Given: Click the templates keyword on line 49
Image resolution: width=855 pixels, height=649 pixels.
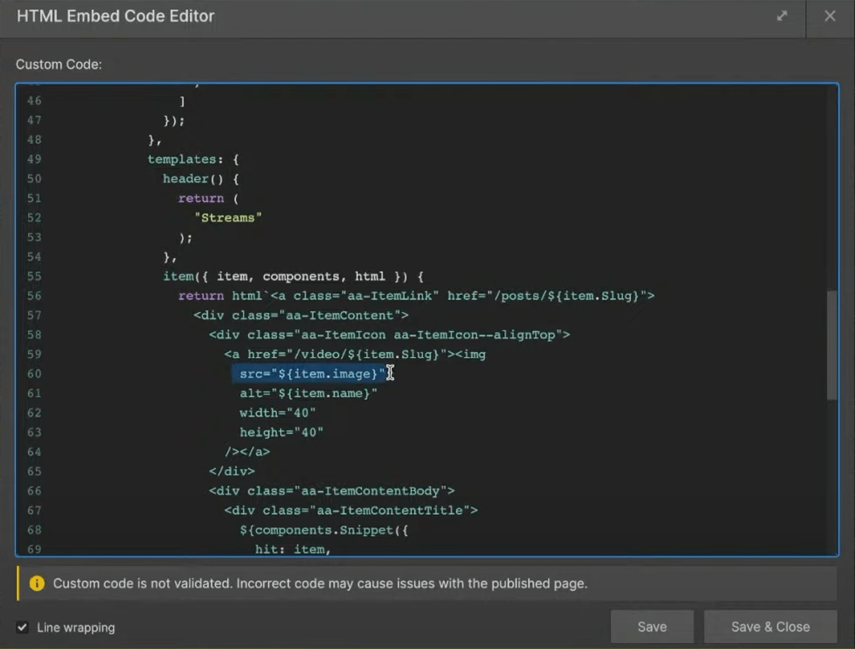Looking at the screenshot, I should (x=182, y=158).
